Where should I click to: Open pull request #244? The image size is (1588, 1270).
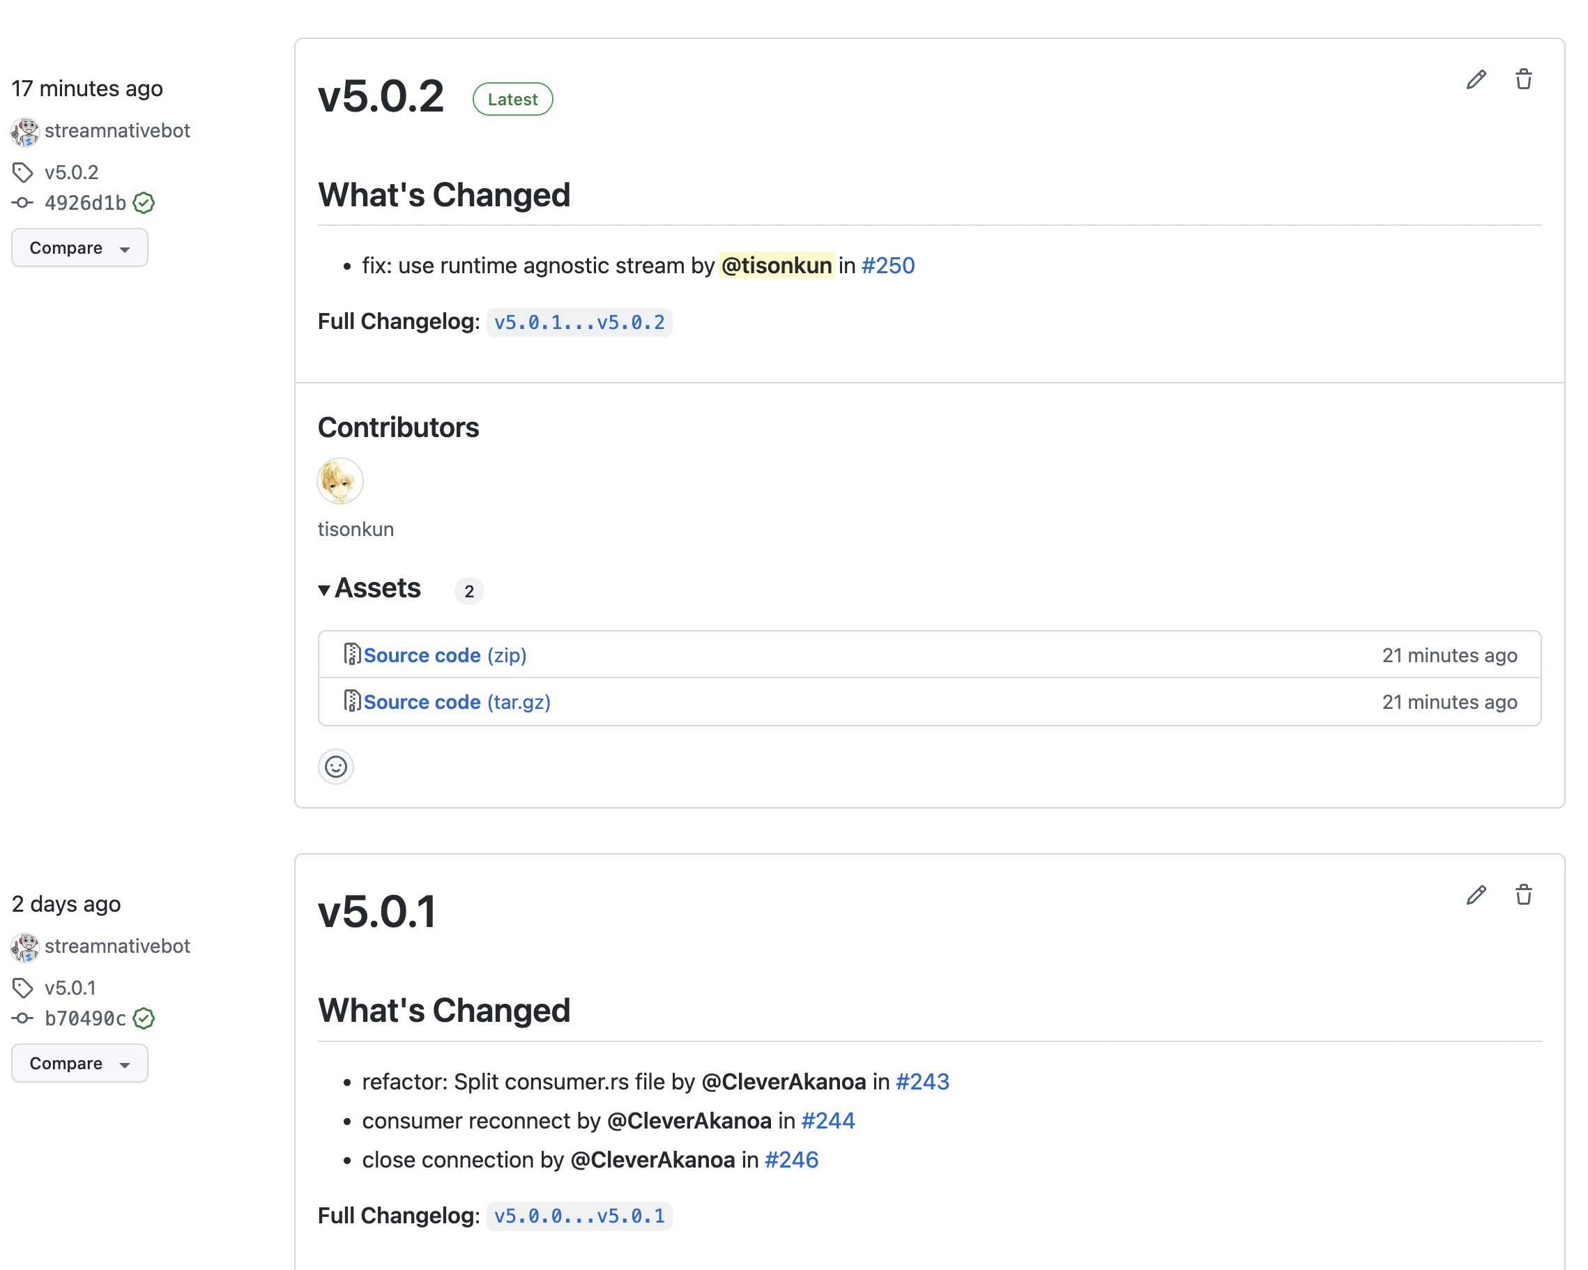[828, 1120]
